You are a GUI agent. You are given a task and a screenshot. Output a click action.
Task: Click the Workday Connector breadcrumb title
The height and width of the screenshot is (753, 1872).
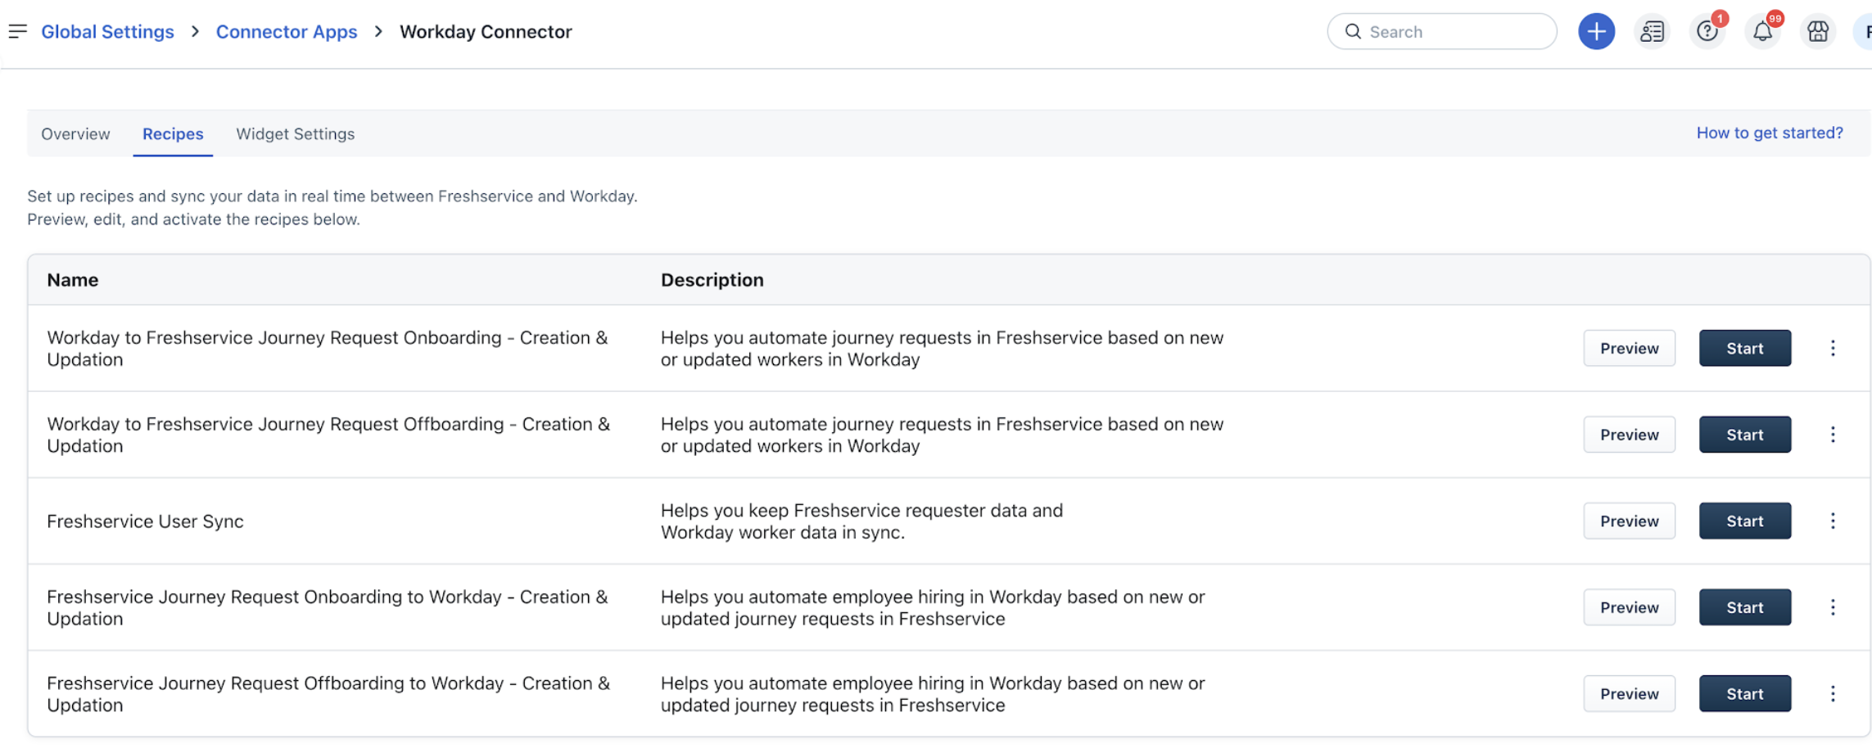(486, 31)
